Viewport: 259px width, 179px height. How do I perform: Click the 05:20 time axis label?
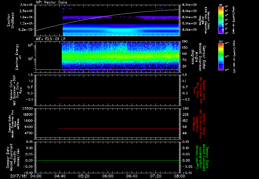click(x=84, y=176)
